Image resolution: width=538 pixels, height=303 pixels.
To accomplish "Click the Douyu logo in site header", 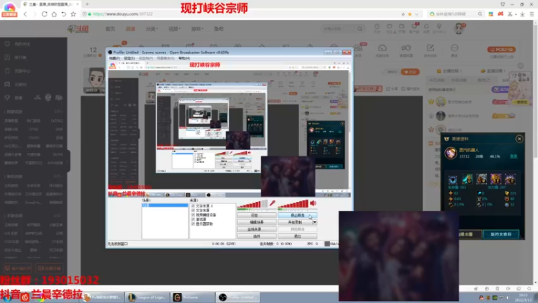I will click(78, 29).
